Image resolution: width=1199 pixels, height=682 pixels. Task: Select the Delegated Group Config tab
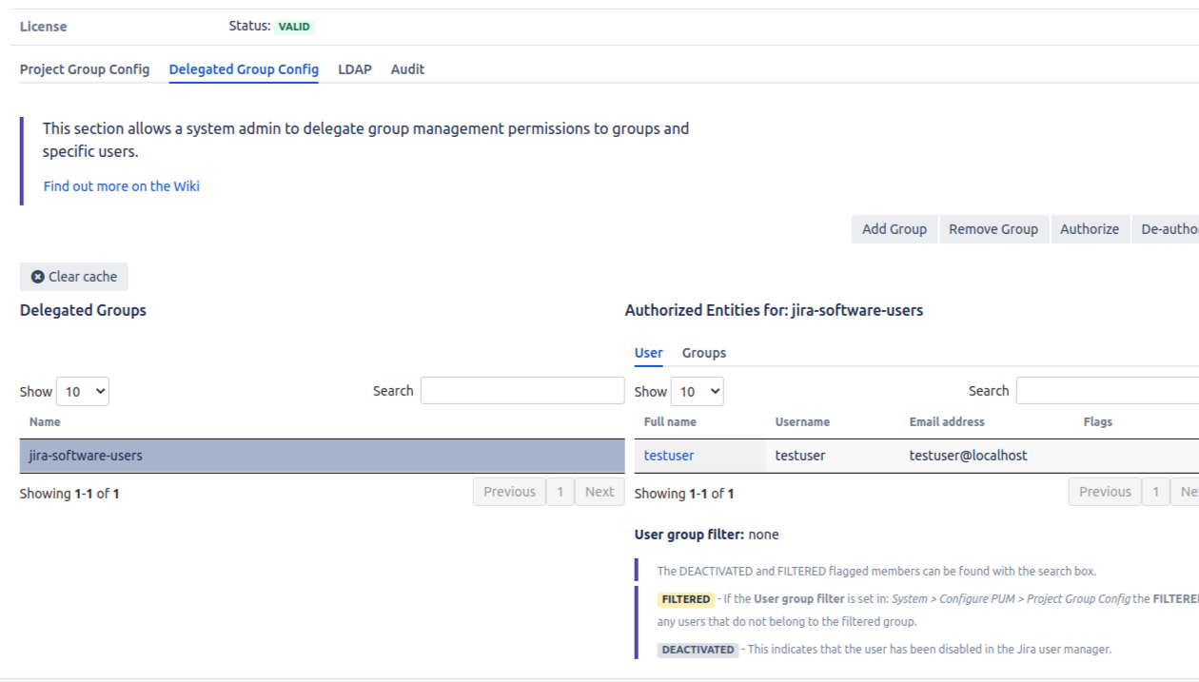click(244, 69)
